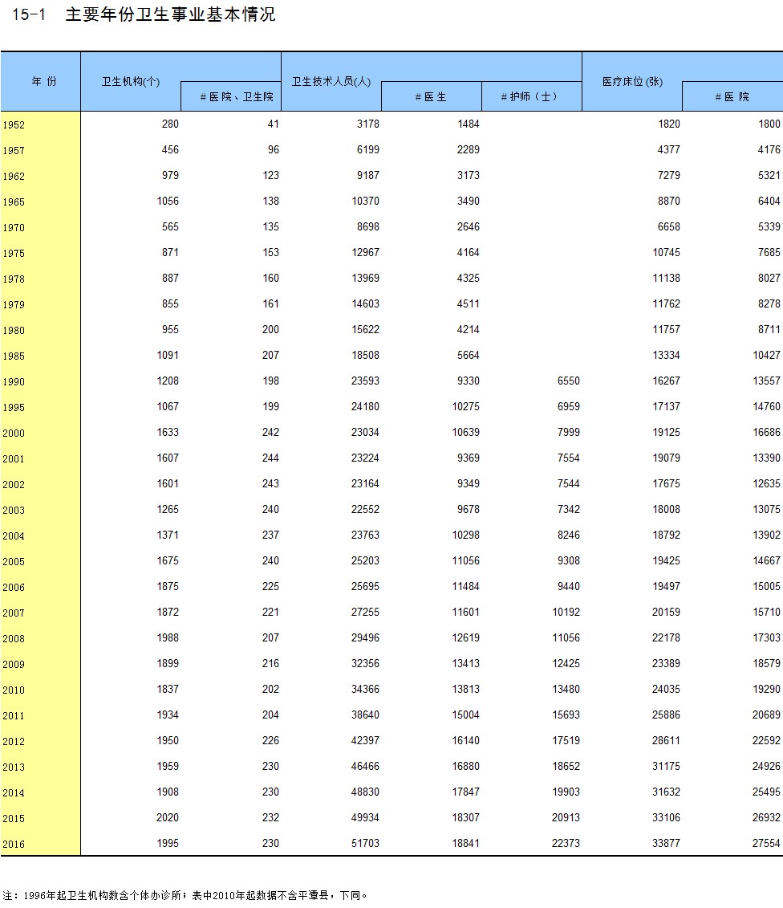The height and width of the screenshot is (908, 783).
Task: Click value 3178 in the 1952 row
Action: click(368, 124)
